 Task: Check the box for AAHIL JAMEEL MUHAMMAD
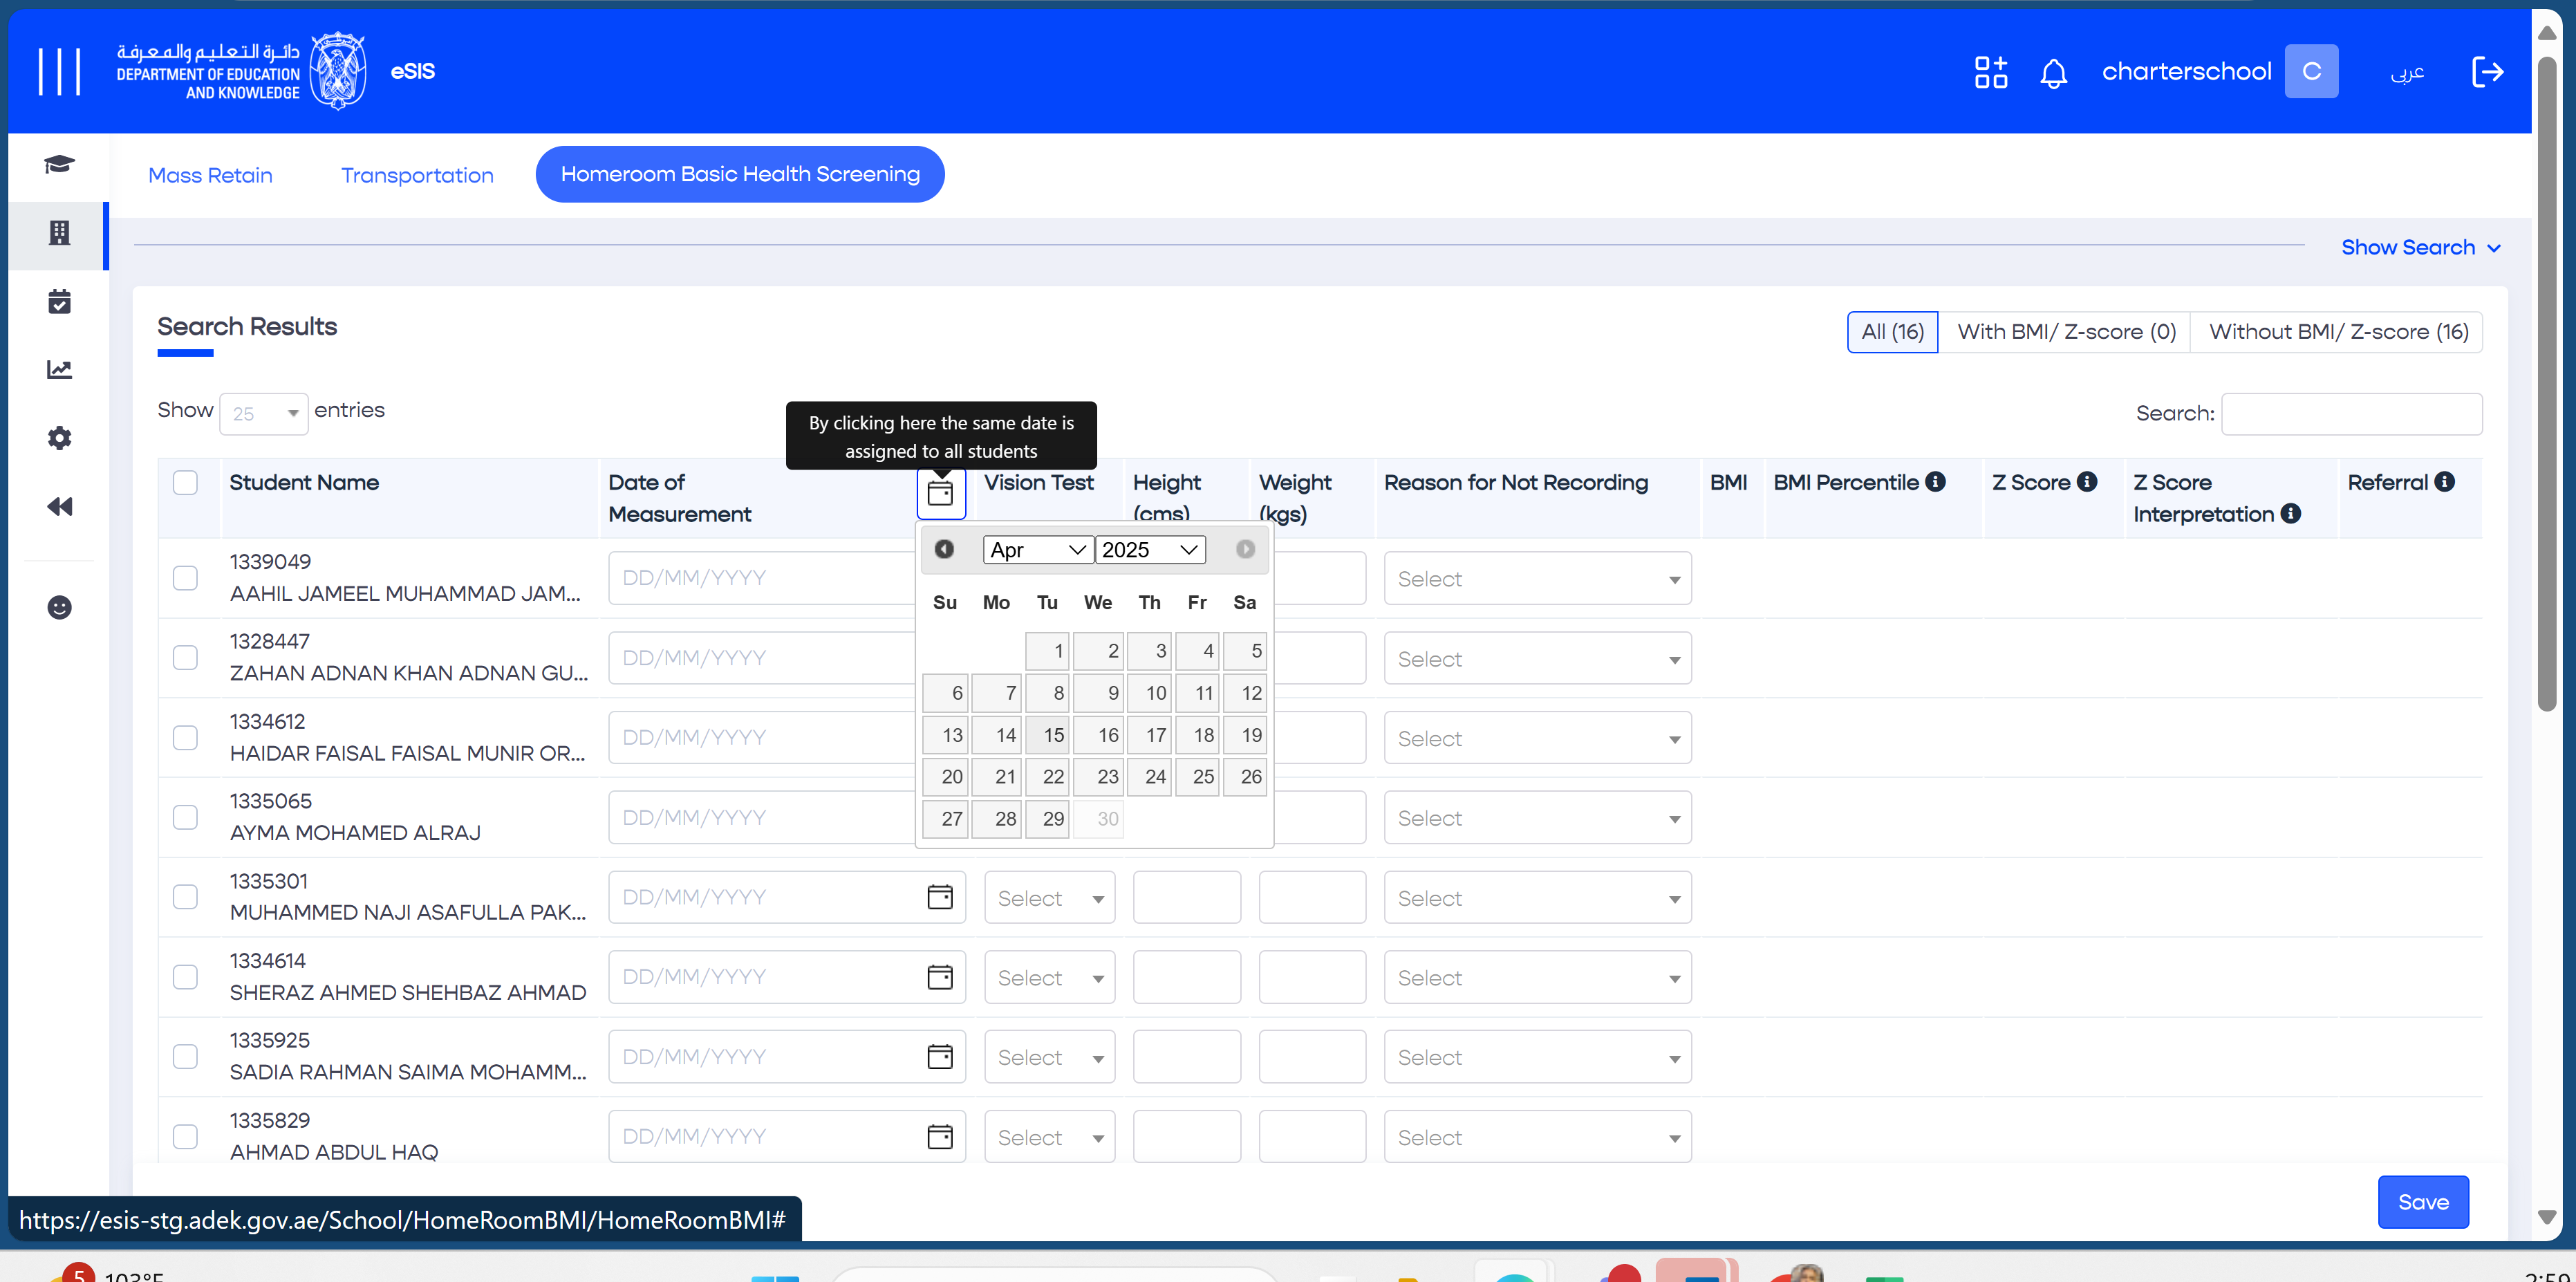coord(185,578)
